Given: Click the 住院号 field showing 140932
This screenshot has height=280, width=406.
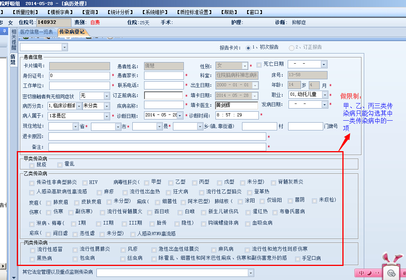Looking at the screenshot, I should click(x=53, y=23).
